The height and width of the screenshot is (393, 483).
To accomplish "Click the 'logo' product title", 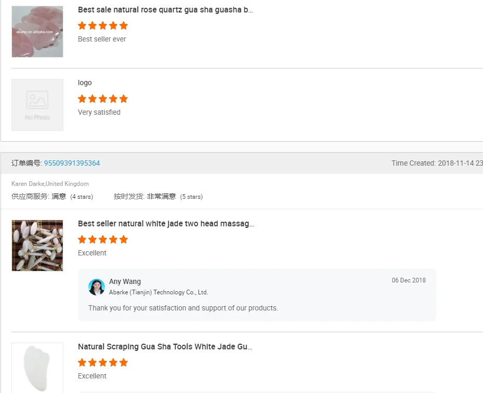I will [x=85, y=83].
